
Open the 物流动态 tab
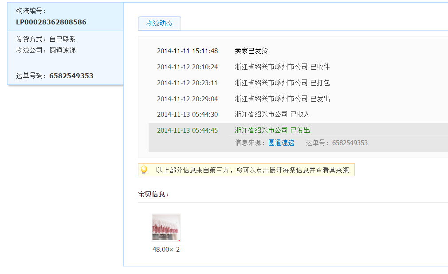coord(159,24)
